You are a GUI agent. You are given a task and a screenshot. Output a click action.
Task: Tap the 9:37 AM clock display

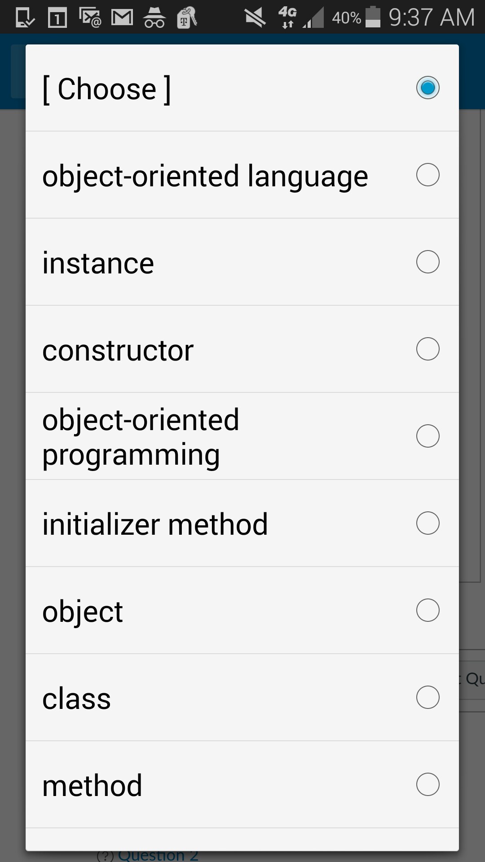[431, 17]
